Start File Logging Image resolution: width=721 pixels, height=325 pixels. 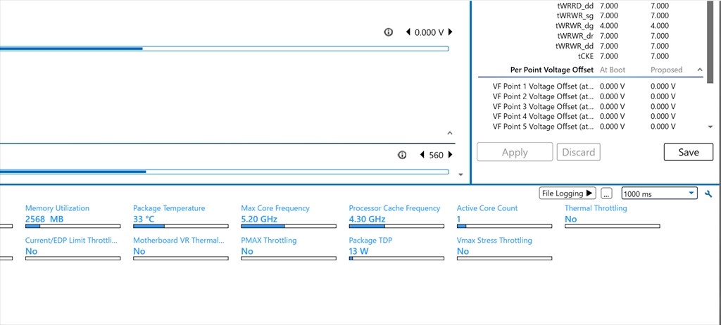568,193
